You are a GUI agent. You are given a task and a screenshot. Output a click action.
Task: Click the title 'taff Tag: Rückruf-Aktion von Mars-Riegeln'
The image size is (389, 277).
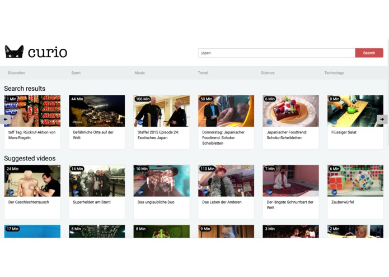click(32, 135)
